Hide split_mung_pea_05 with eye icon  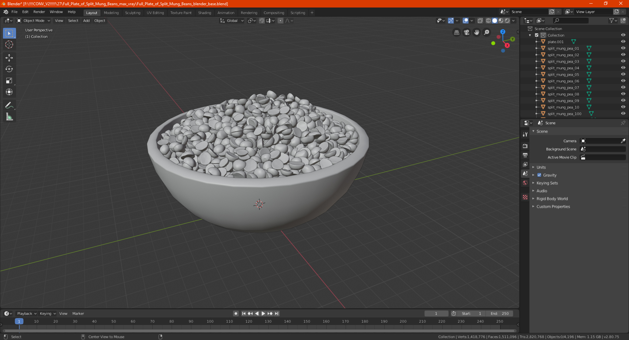coord(623,74)
